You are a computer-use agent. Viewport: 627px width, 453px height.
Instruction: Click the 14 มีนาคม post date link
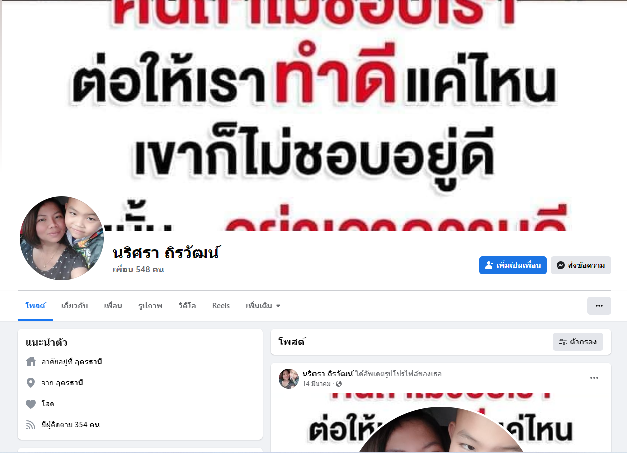click(317, 384)
